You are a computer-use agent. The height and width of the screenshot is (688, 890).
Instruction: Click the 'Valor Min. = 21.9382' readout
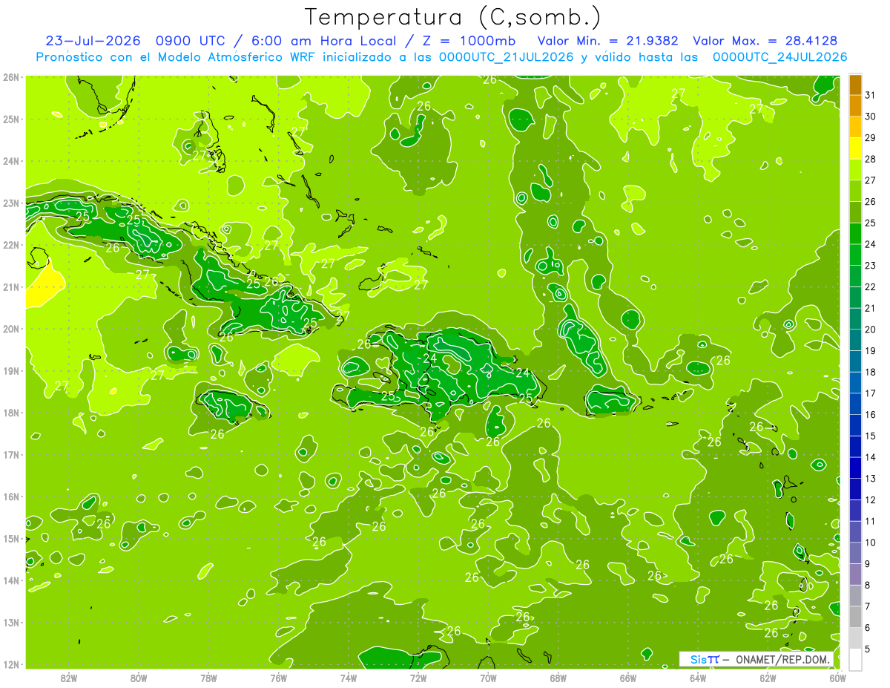pos(607,41)
